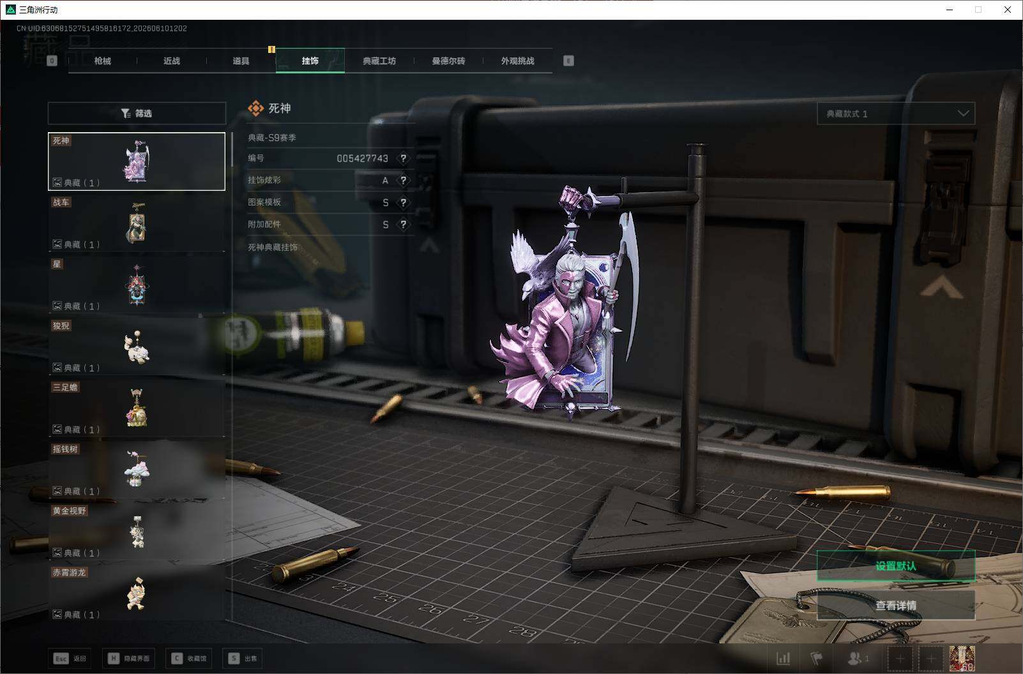
Task: Click the 编号 value 005427743
Action: [362, 158]
